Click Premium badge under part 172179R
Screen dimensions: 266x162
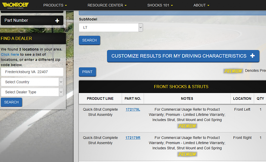[187, 154]
